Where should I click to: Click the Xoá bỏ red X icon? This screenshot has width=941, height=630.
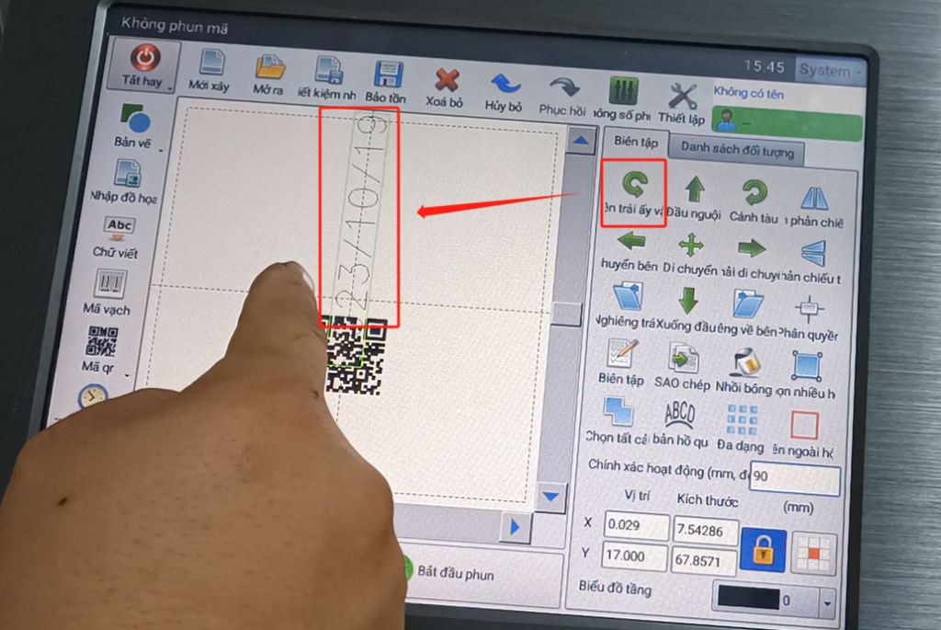coord(446,81)
